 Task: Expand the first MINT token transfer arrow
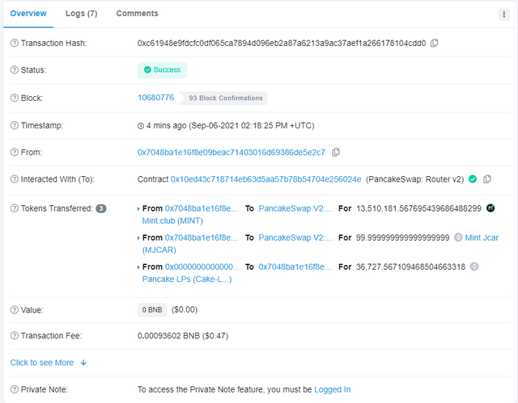point(138,208)
